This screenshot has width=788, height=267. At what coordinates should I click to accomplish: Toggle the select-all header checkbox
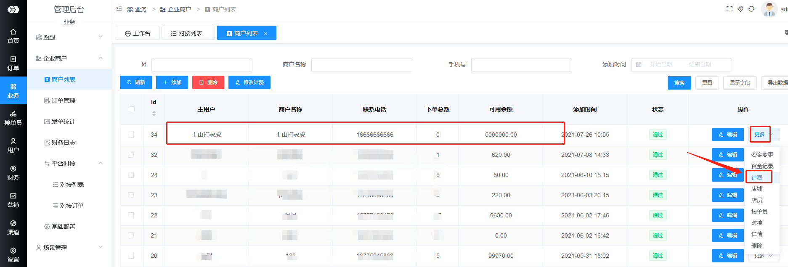[132, 109]
